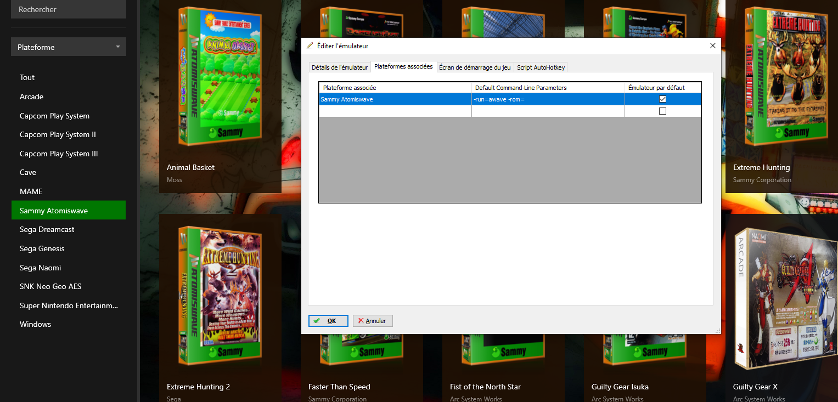
Task: Uncheck default emulator for Sammy Atomiswave
Action: (x=662, y=99)
